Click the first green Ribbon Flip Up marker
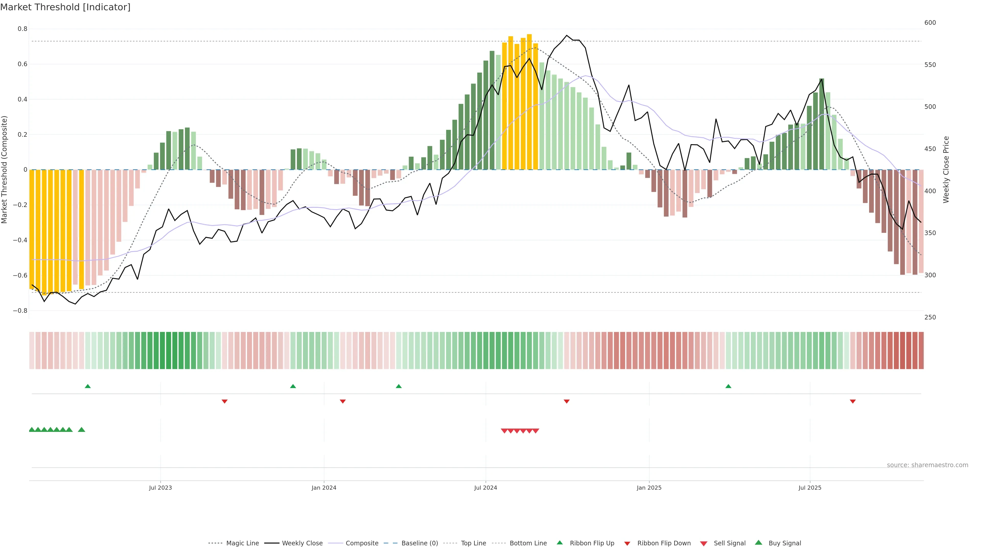 point(88,386)
